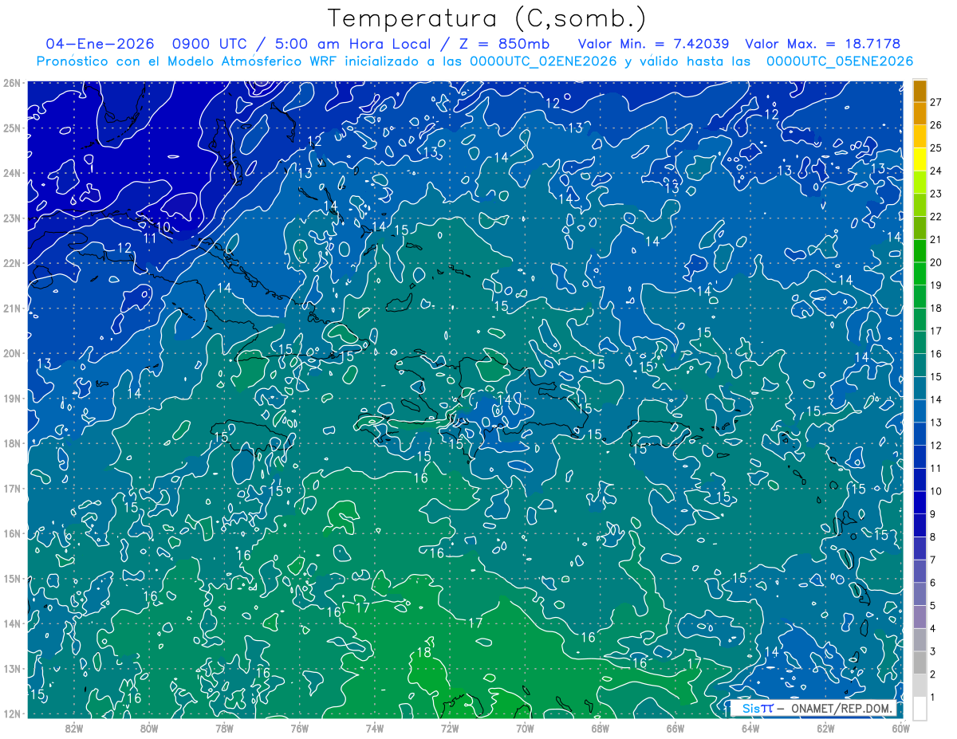This screenshot has height=739, width=957.
Task: Click the legend value "1"
Action: click(x=933, y=698)
